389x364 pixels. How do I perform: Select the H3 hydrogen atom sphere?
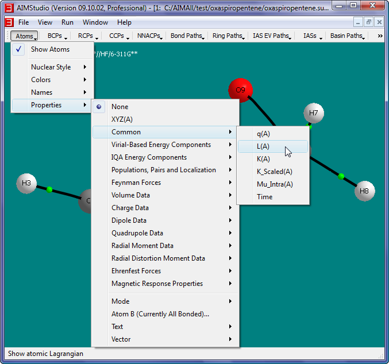coord(26,183)
